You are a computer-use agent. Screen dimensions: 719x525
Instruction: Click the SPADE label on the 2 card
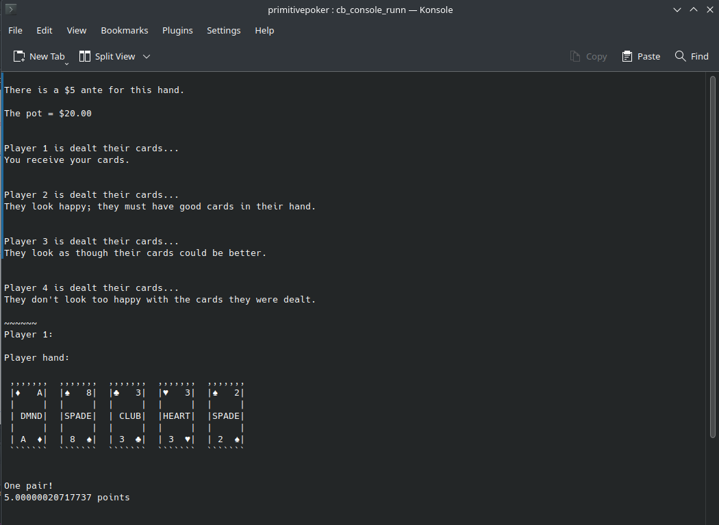(225, 416)
